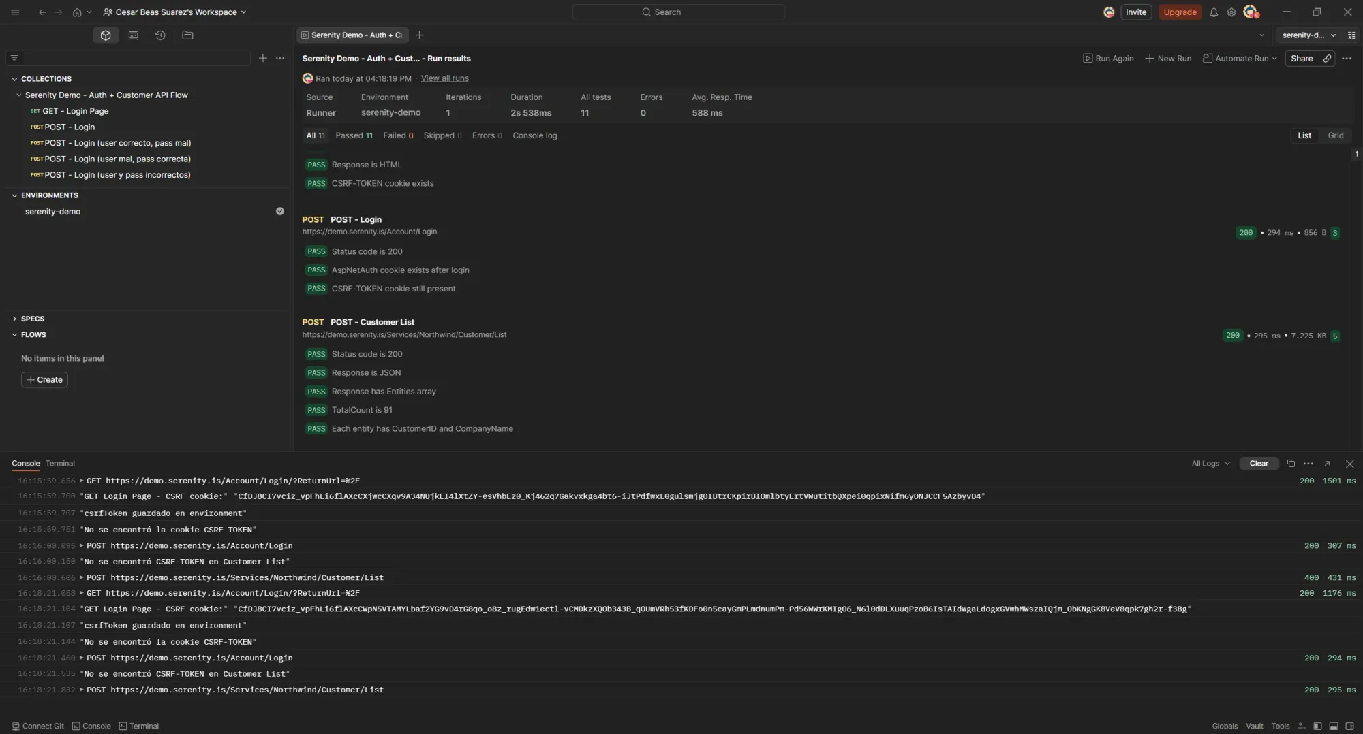Open the settings gear icon
This screenshot has height=734, width=1363.
[1231, 12]
